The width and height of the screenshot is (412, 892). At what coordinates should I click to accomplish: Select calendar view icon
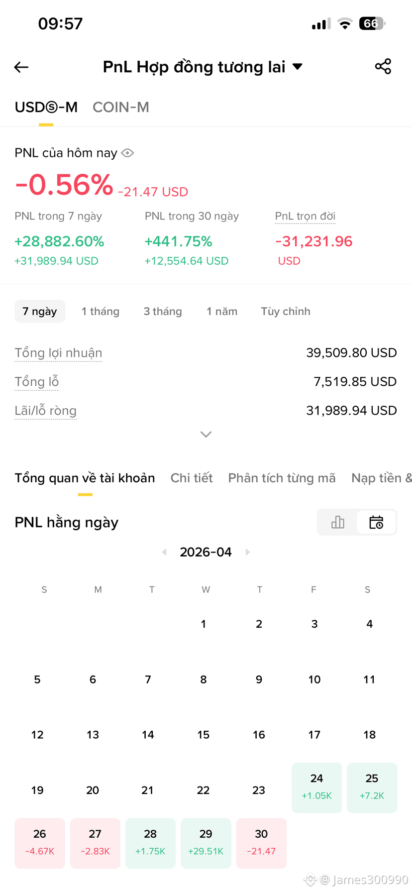tap(376, 522)
